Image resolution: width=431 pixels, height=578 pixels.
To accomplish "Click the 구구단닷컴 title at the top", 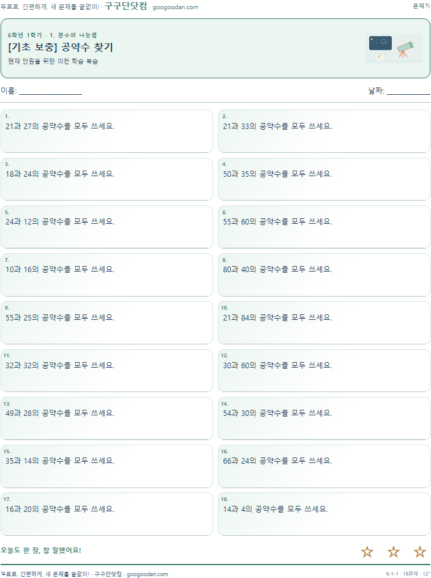I will (x=126, y=6).
